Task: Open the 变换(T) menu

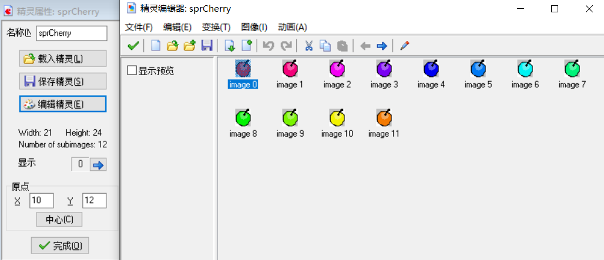Action: coord(216,28)
